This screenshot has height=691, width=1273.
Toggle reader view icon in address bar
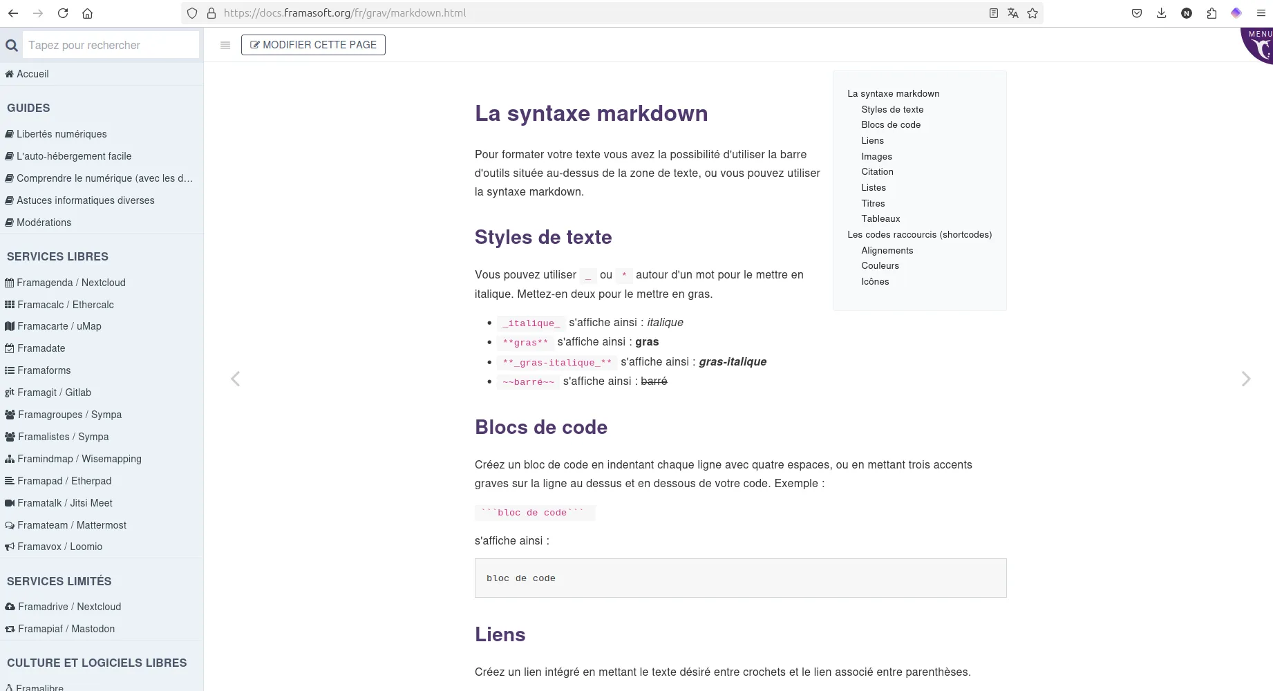[994, 13]
